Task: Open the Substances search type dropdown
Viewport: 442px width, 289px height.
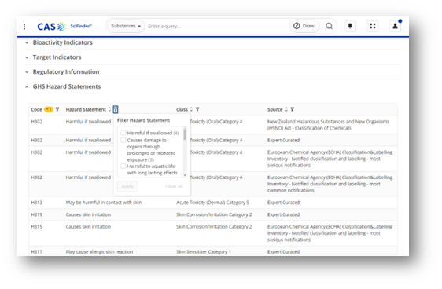Action: [126, 26]
